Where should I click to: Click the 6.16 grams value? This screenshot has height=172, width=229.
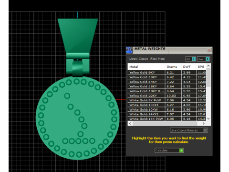pyautogui.click(x=170, y=109)
